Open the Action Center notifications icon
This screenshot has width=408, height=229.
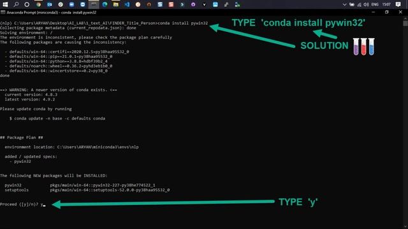[398, 4]
